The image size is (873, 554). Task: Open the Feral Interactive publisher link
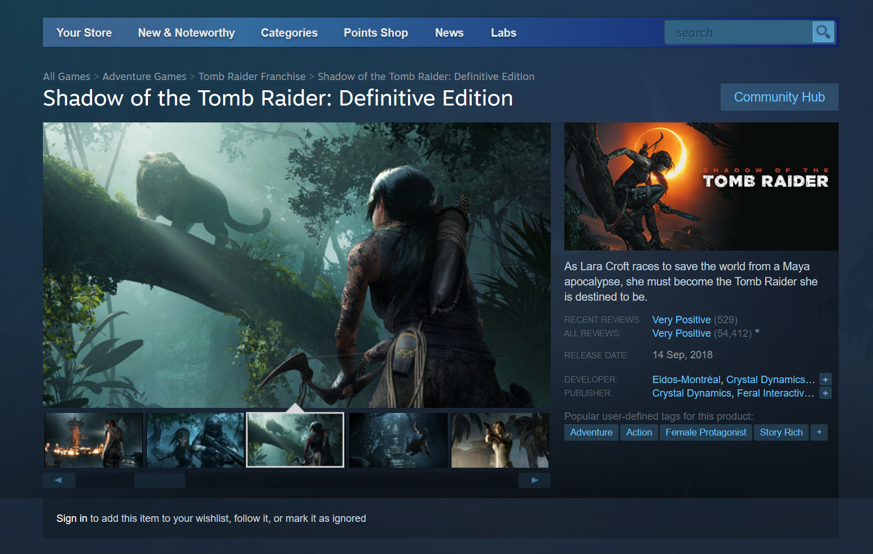coord(775,393)
